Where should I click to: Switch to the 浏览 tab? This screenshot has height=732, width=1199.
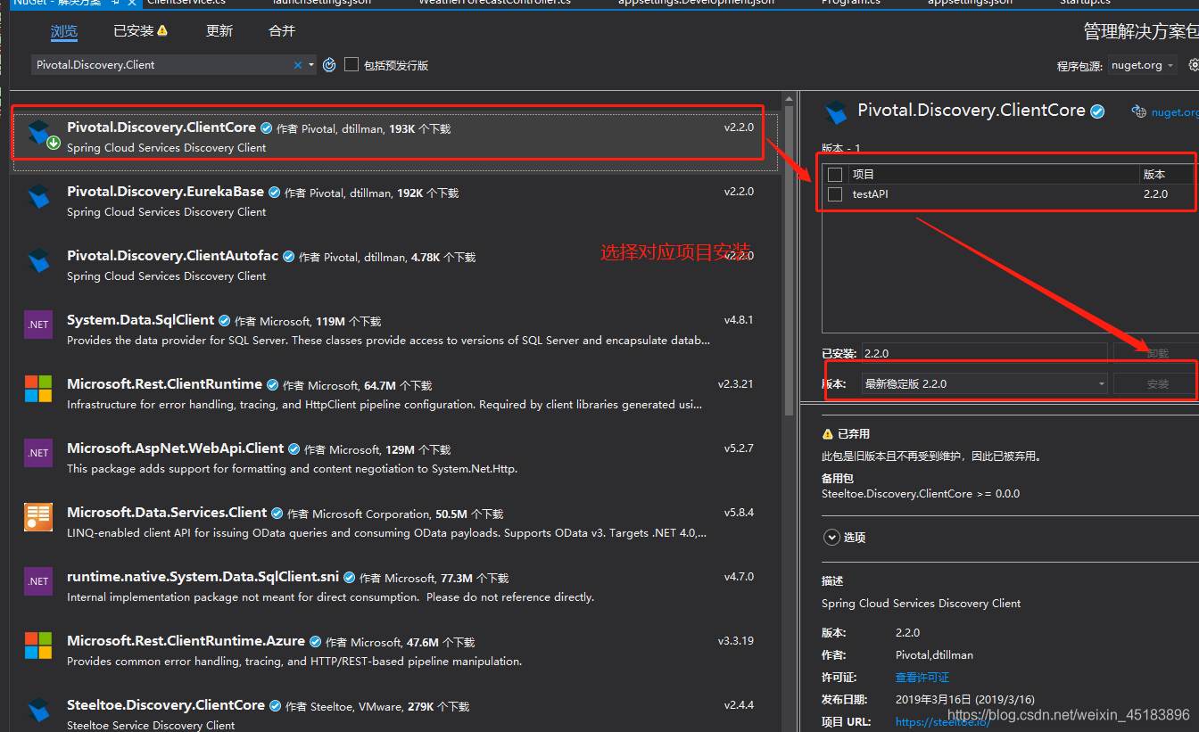click(x=64, y=31)
